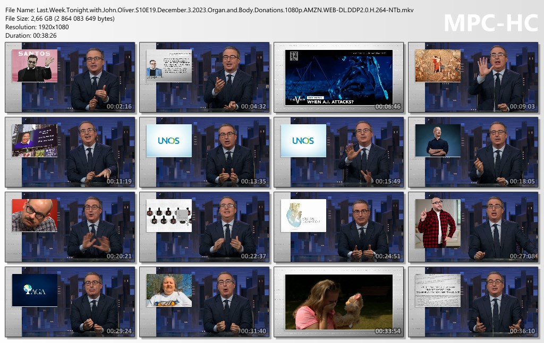Screen dimensions: 544x343
Task: Click the UNOS logo in the 00:15:49 frame
Action: 303,141
